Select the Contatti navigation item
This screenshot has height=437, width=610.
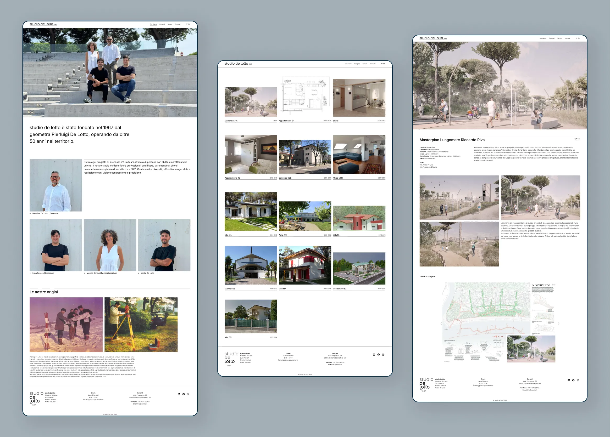click(178, 24)
